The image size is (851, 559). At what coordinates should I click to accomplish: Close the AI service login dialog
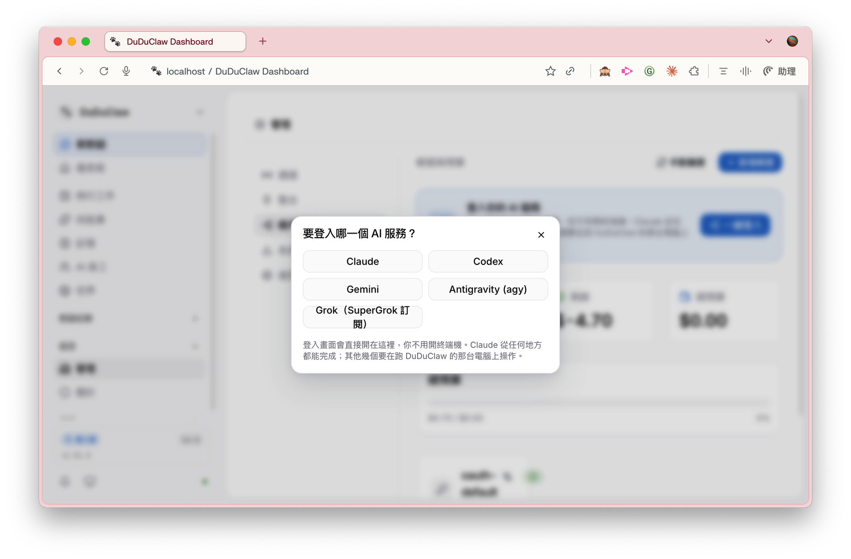541,235
